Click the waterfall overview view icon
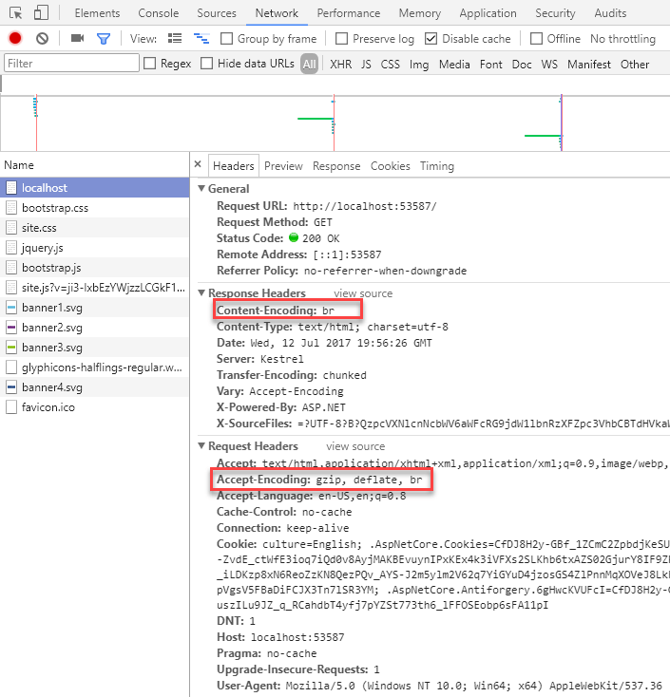Screen dimensions: 670x697 [x=201, y=39]
